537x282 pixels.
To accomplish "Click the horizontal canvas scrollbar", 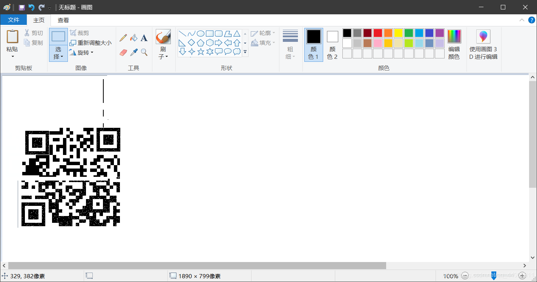I will tap(196, 265).
